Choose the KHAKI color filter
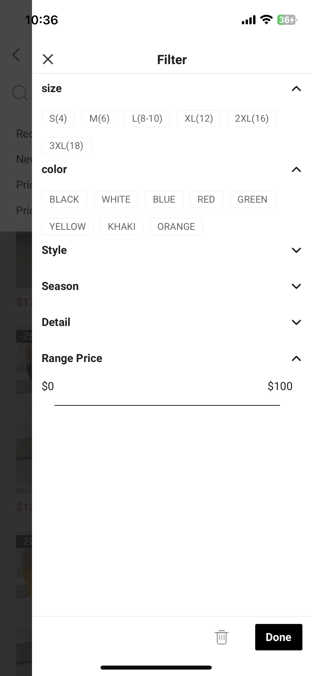 click(122, 227)
